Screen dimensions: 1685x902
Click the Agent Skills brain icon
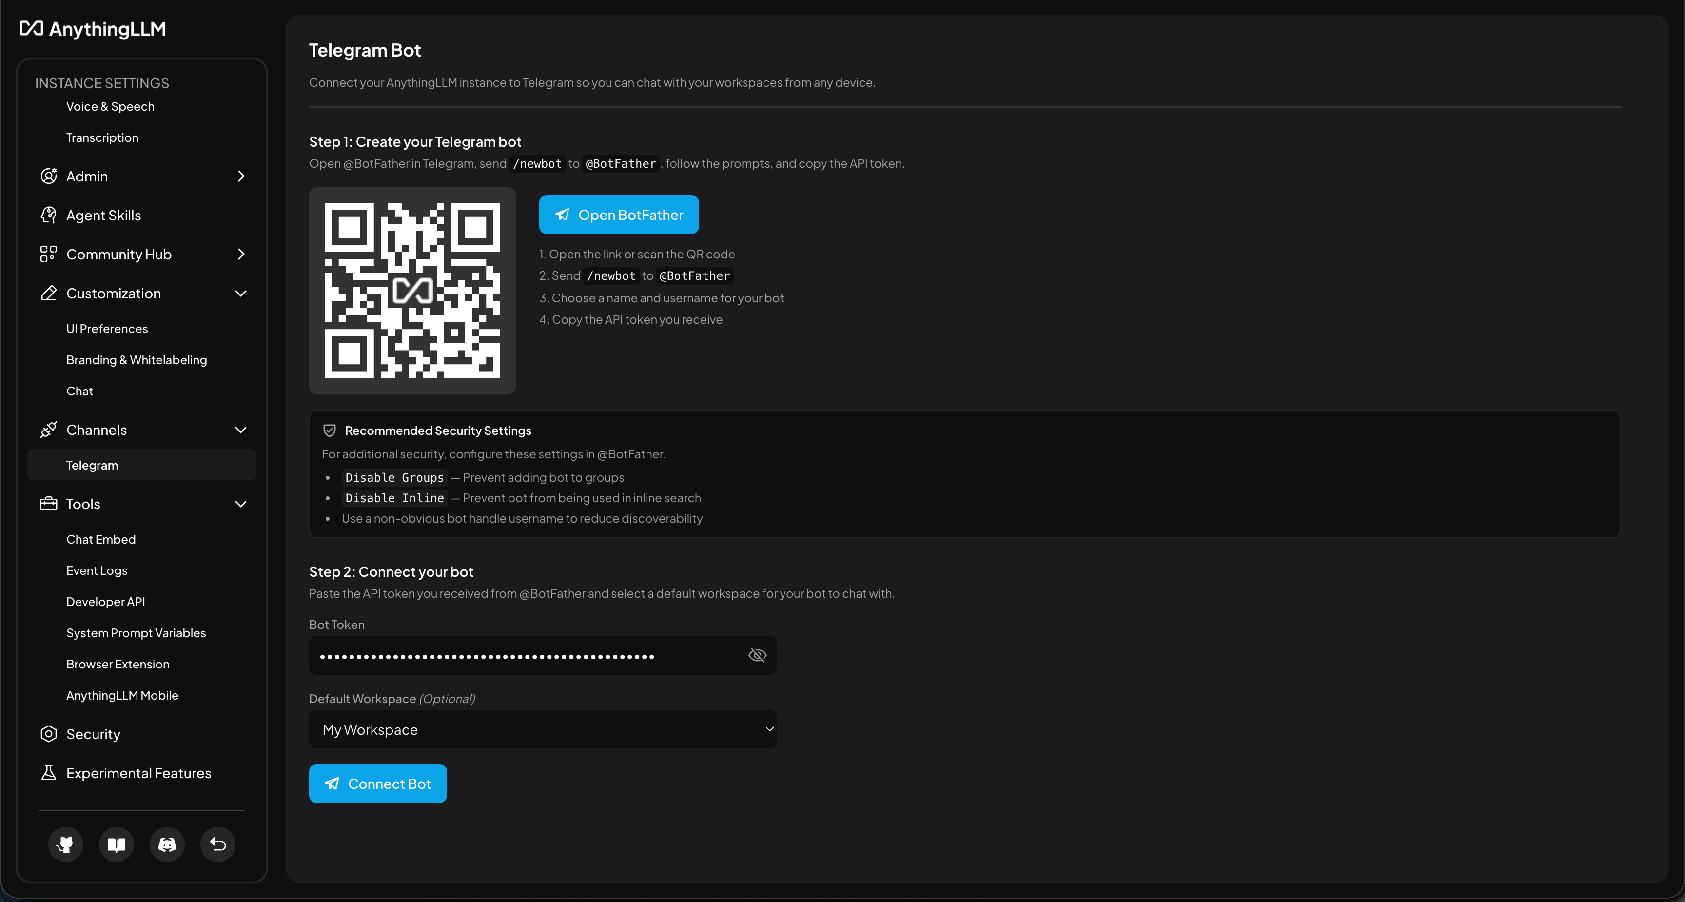(48, 215)
